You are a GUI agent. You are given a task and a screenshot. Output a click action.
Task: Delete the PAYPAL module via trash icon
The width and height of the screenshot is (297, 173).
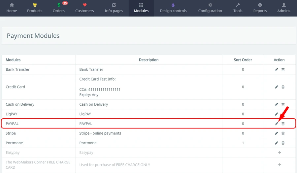coord(283,123)
